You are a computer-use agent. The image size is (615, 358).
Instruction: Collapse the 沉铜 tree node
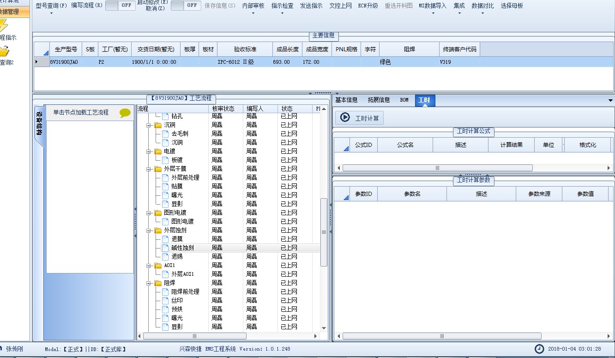point(150,125)
